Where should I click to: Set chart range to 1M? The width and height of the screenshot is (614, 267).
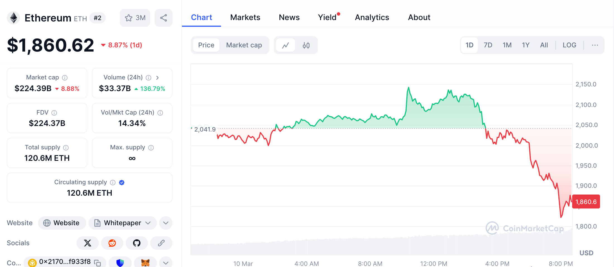(507, 45)
